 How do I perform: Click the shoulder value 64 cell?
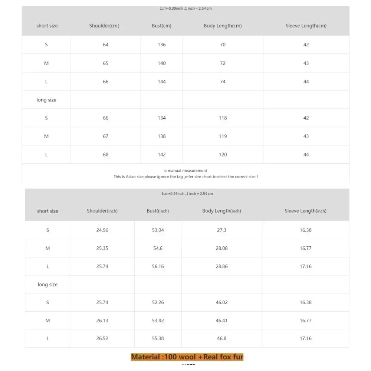pyautogui.click(x=106, y=45)
